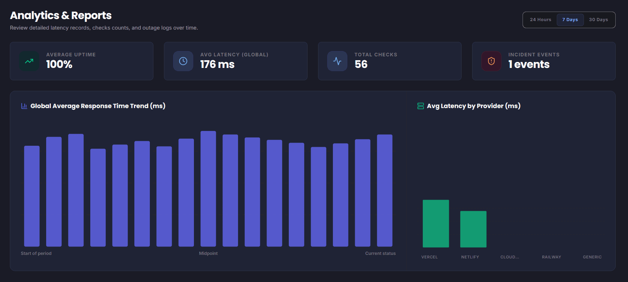This screenshot has height=282, width=628.
Task: Click the GENERIC axis label
Action: pyautogui.click(x=592, y=257)
